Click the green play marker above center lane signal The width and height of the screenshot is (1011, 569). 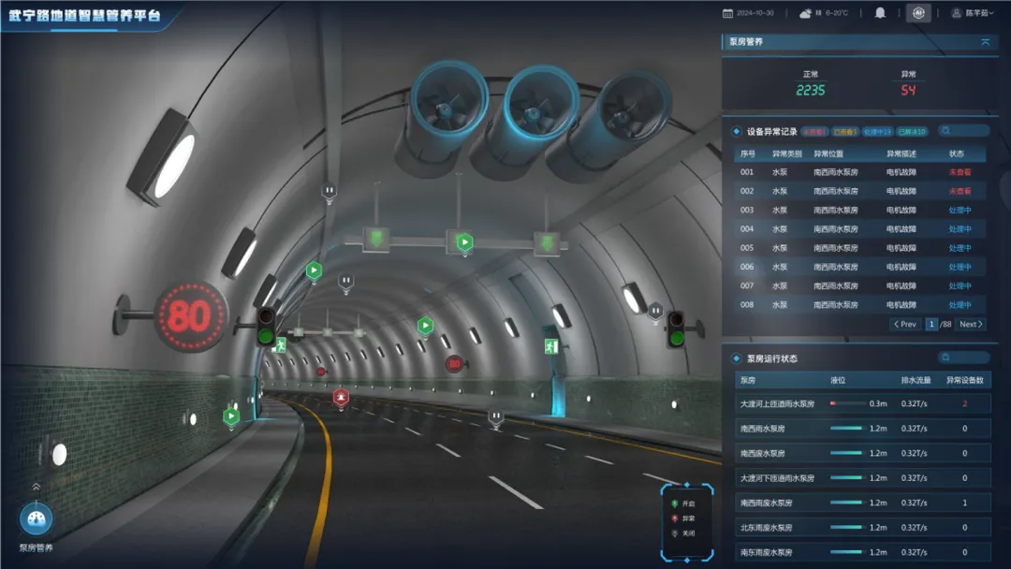464,243
